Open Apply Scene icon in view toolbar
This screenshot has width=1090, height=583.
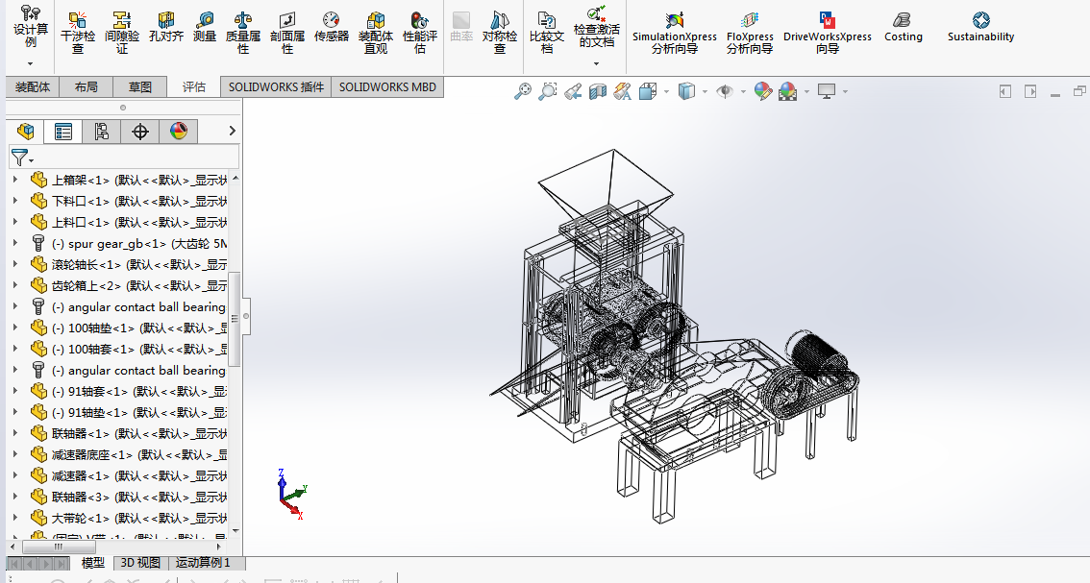tap(787, 91)
